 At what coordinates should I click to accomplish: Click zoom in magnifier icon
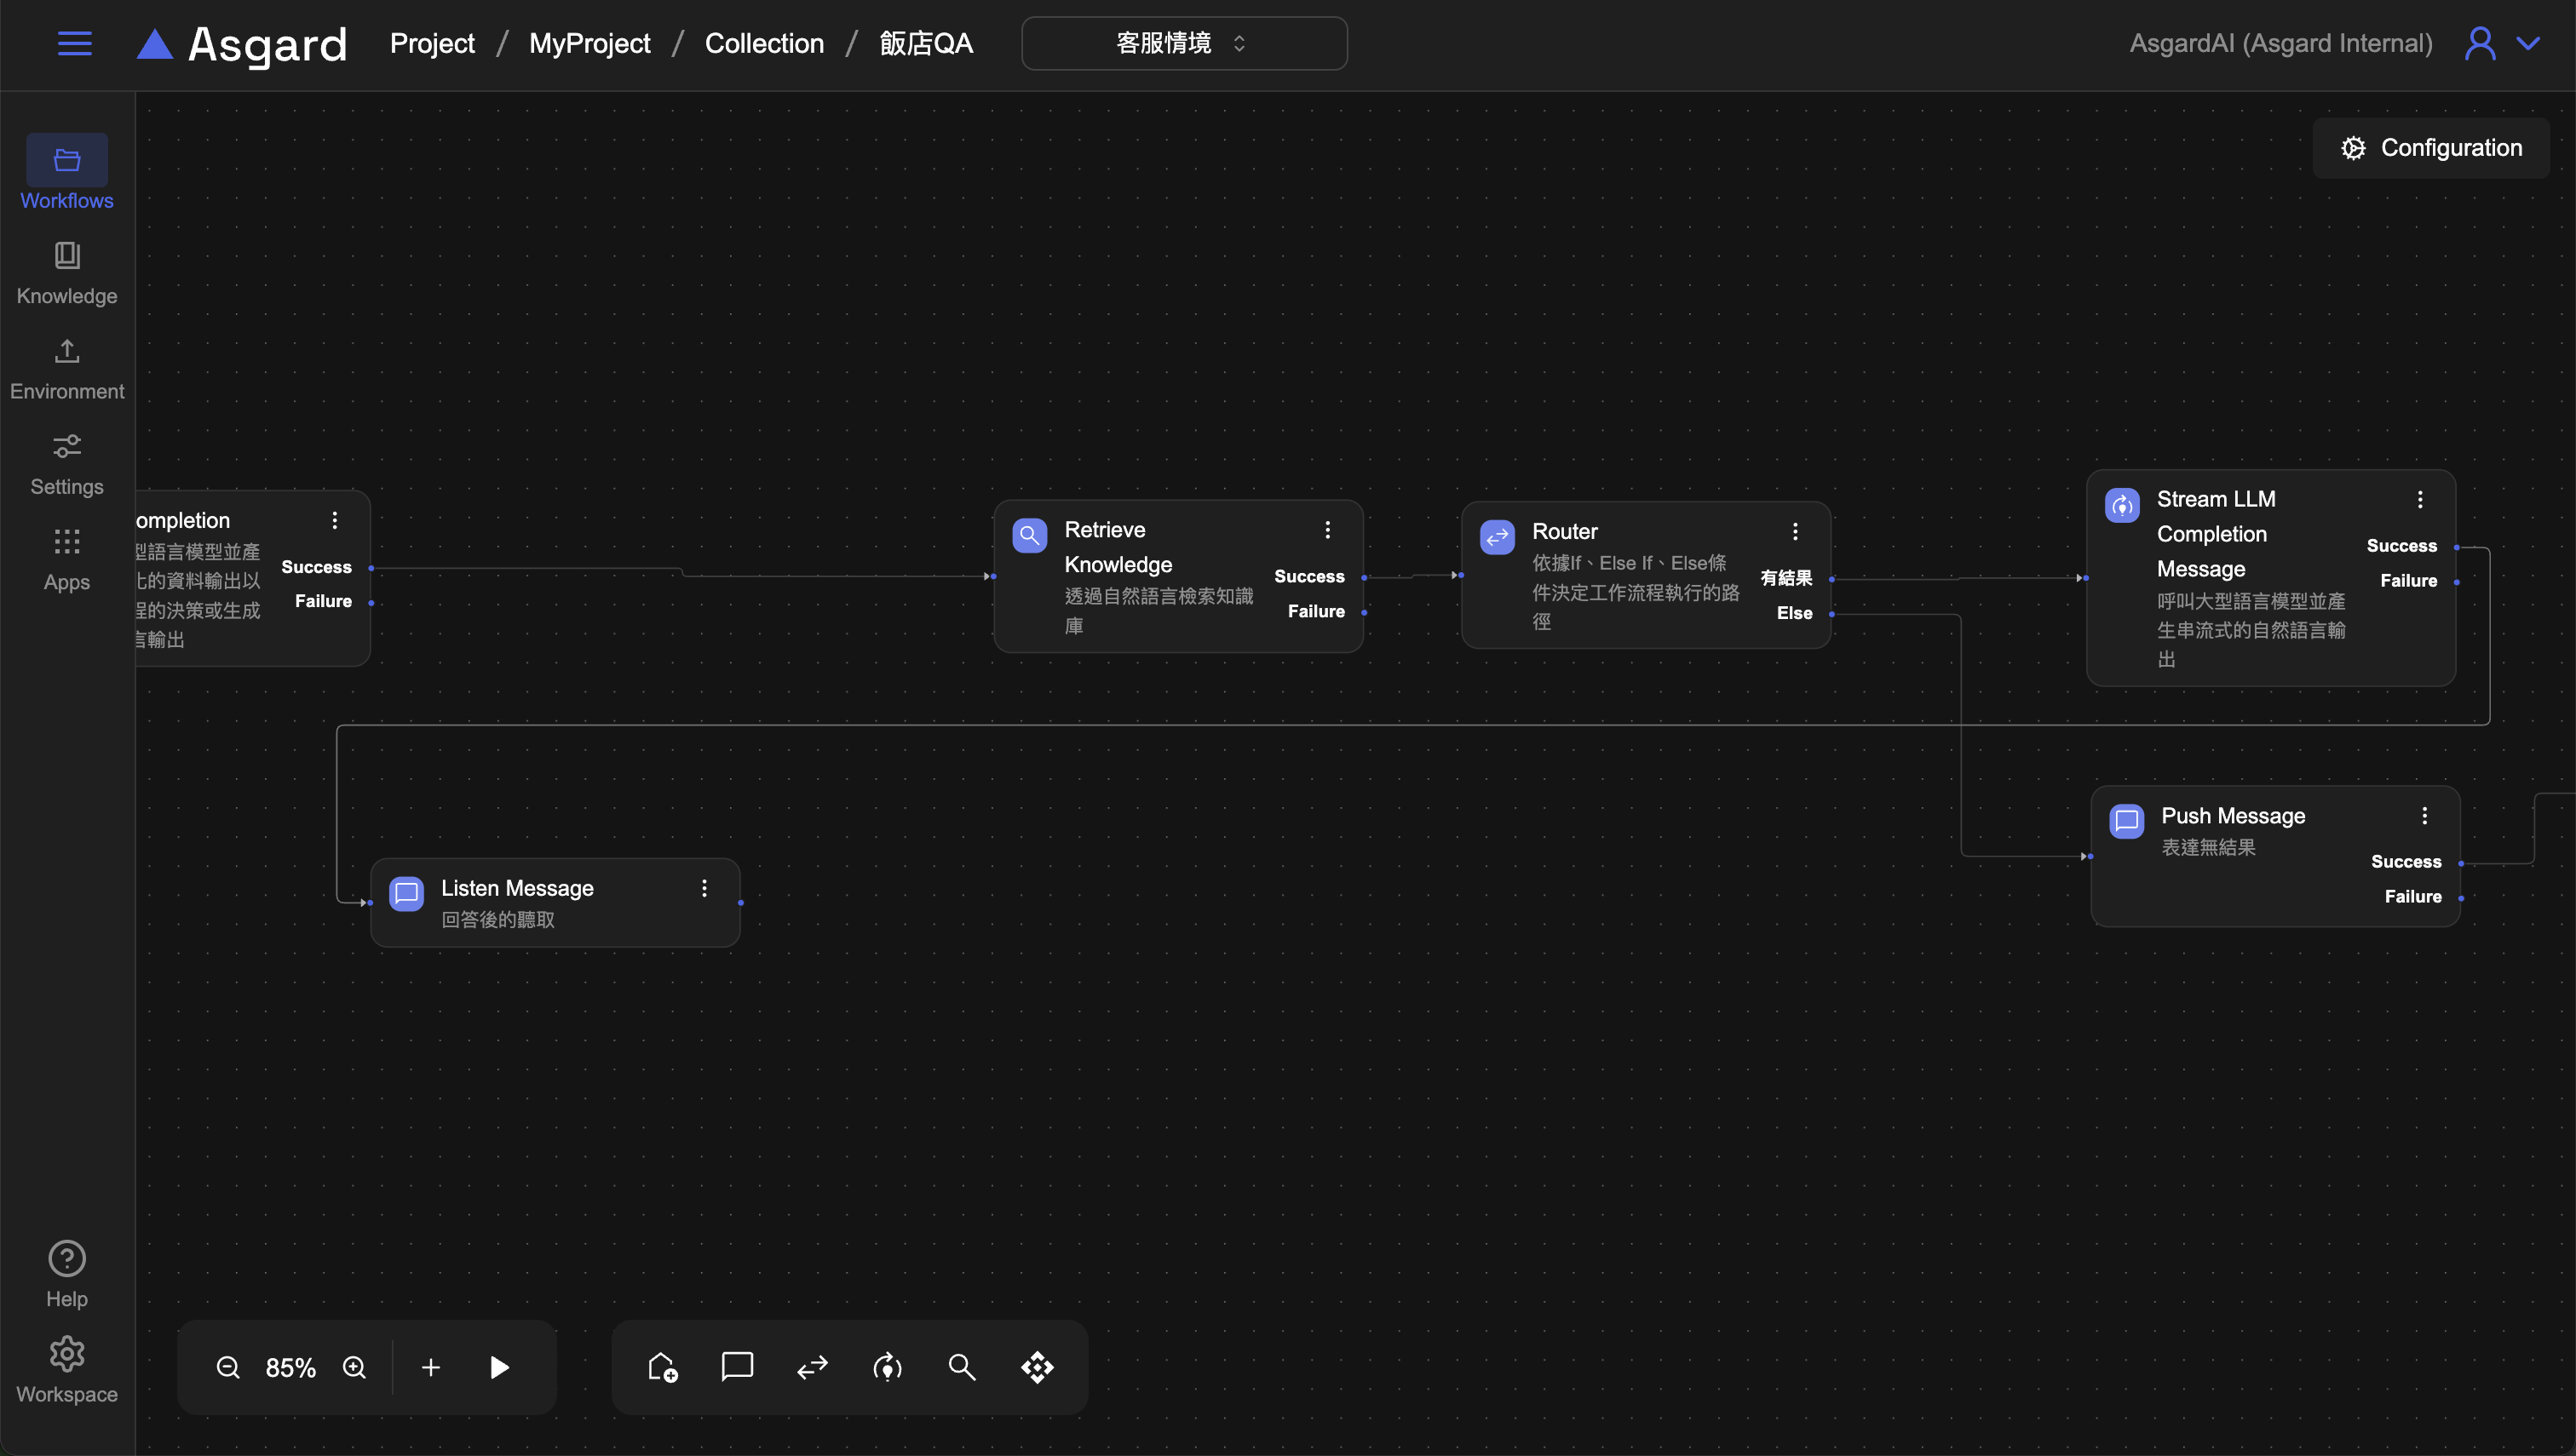(354, 1367)
